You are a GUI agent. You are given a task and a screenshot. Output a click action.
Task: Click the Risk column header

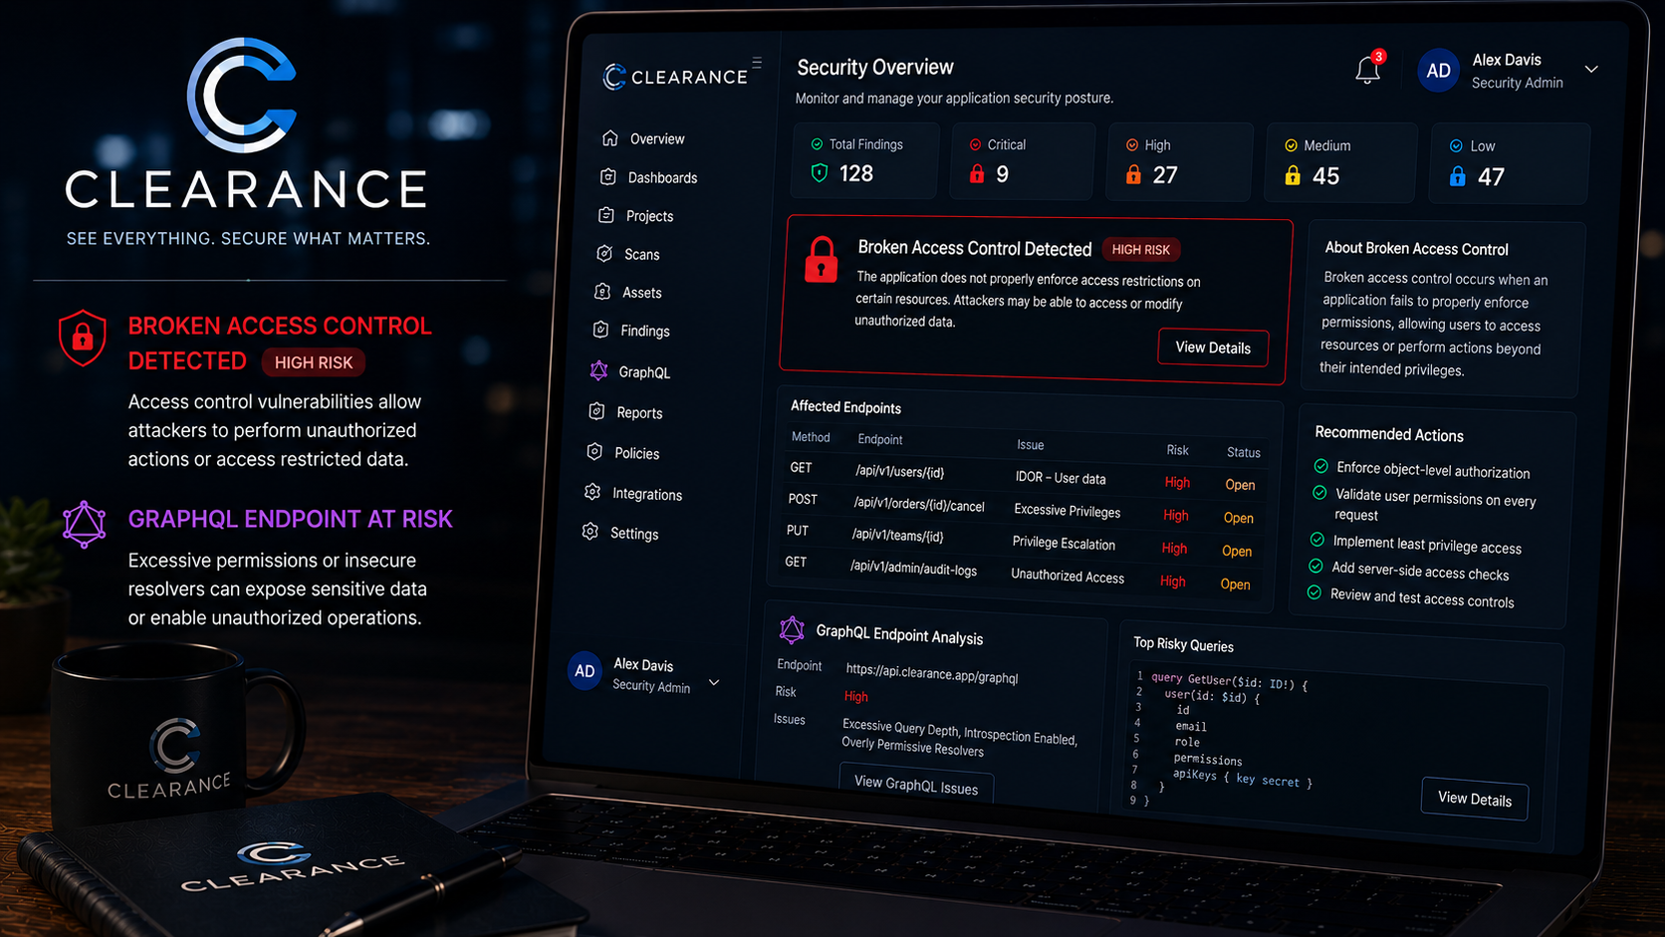point(1177,450)
